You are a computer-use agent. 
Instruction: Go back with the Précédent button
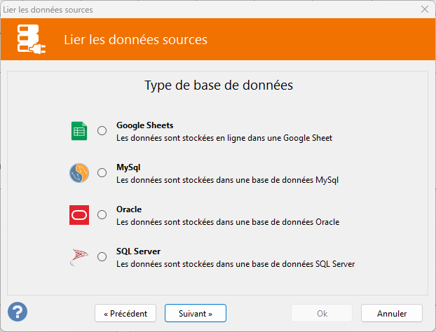[x=125, y=313]
